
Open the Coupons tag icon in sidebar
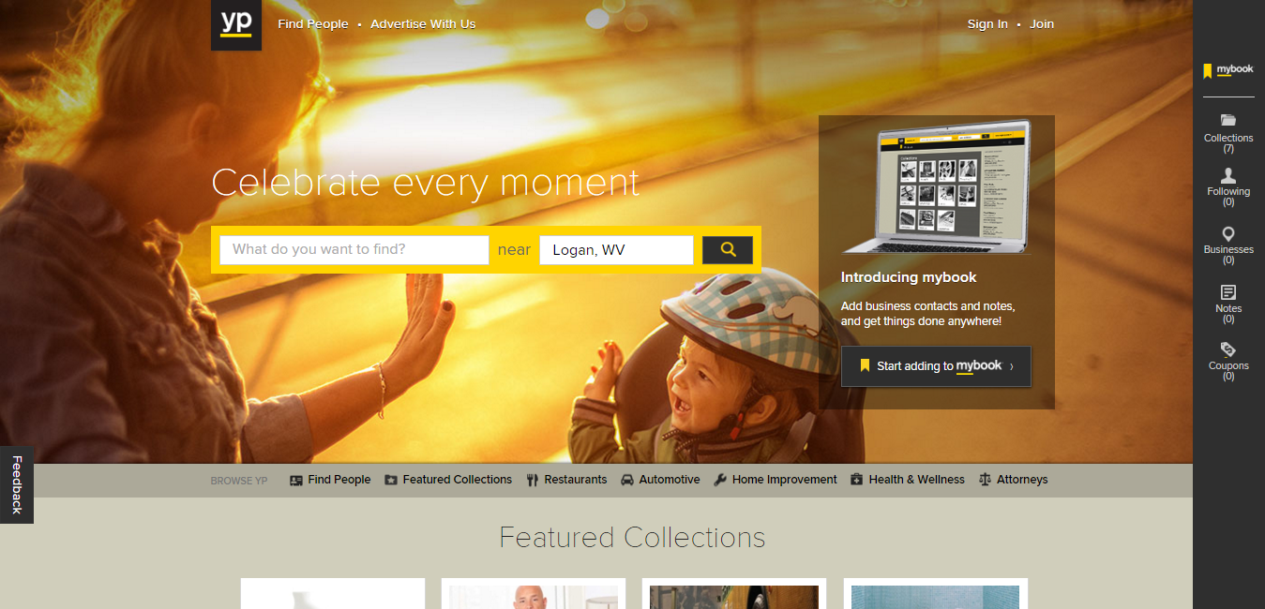click(x=1227, y=349)
